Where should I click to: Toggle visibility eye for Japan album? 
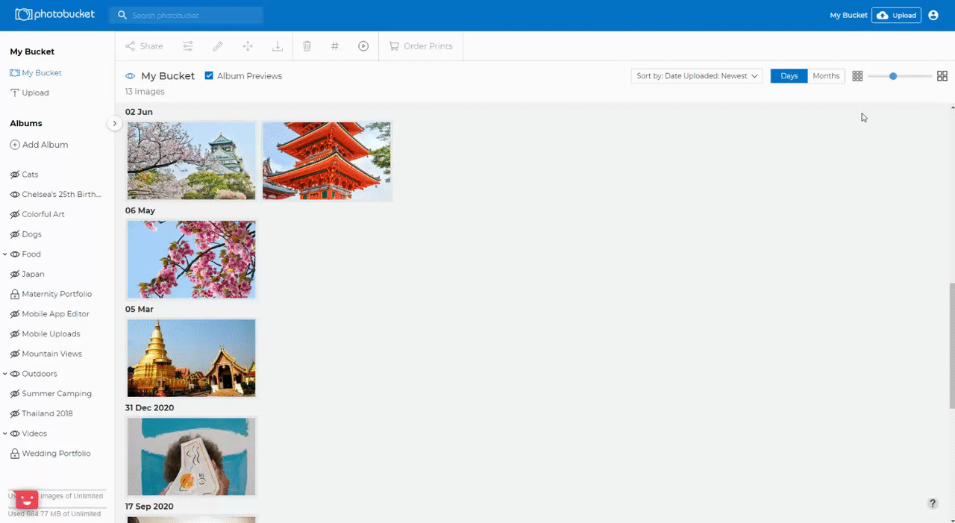pos(14,275)
